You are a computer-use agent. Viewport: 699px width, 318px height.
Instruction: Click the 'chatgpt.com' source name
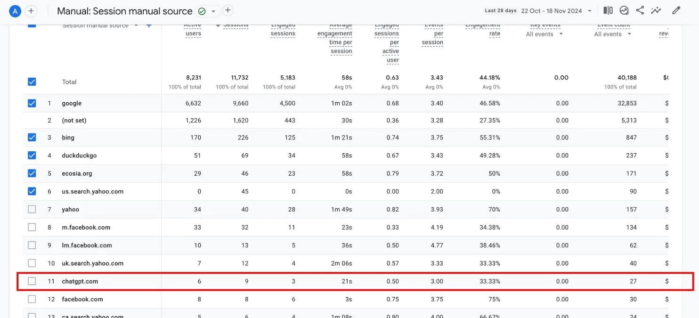coord(80,281)
